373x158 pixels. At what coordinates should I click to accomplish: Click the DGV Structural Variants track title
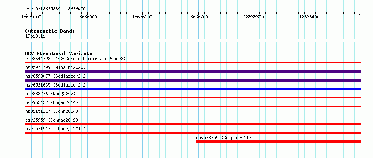click(59, 54)
